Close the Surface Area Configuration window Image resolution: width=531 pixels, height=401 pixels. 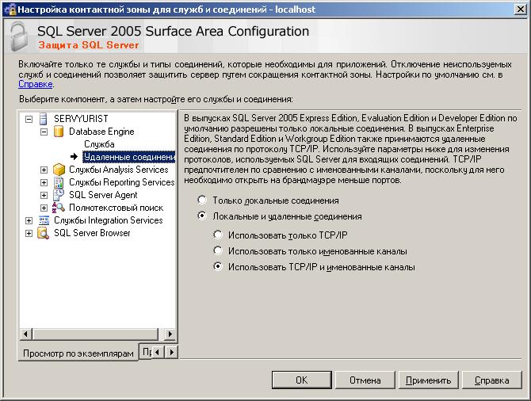click(521, 10)
